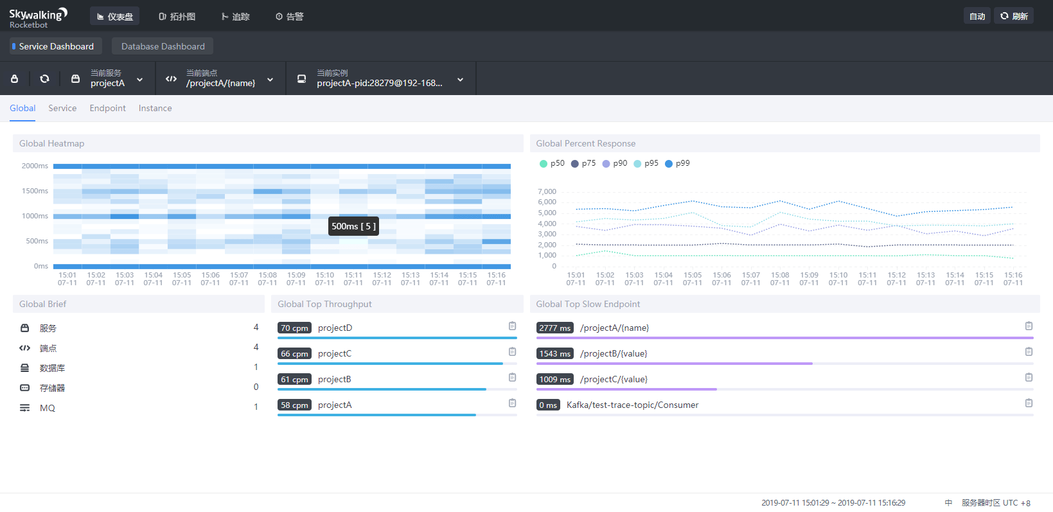Click the p90 legend color dot
This screenshot has width=1053, height=512.
pos(606,164)
